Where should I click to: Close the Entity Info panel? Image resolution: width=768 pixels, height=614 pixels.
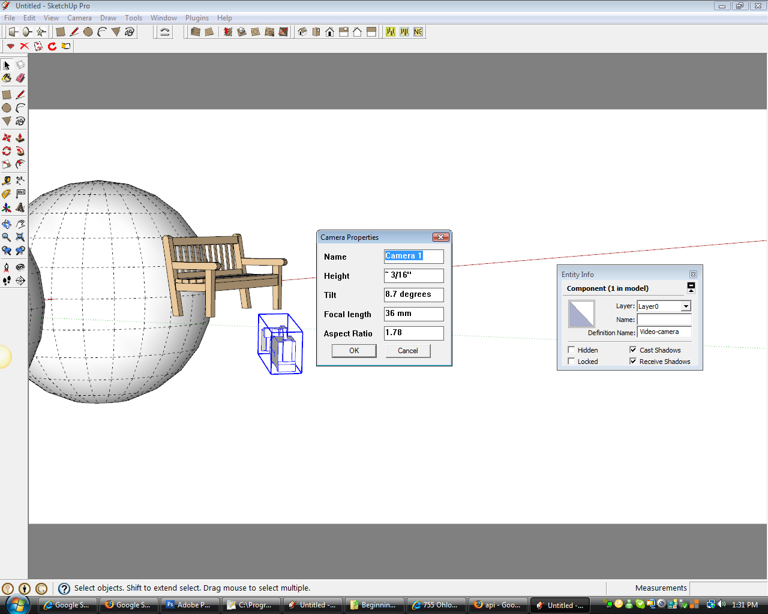coord(693,274)
